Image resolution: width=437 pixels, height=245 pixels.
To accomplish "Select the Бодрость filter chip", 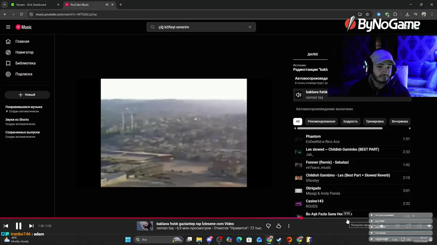I will coord(350,121).
